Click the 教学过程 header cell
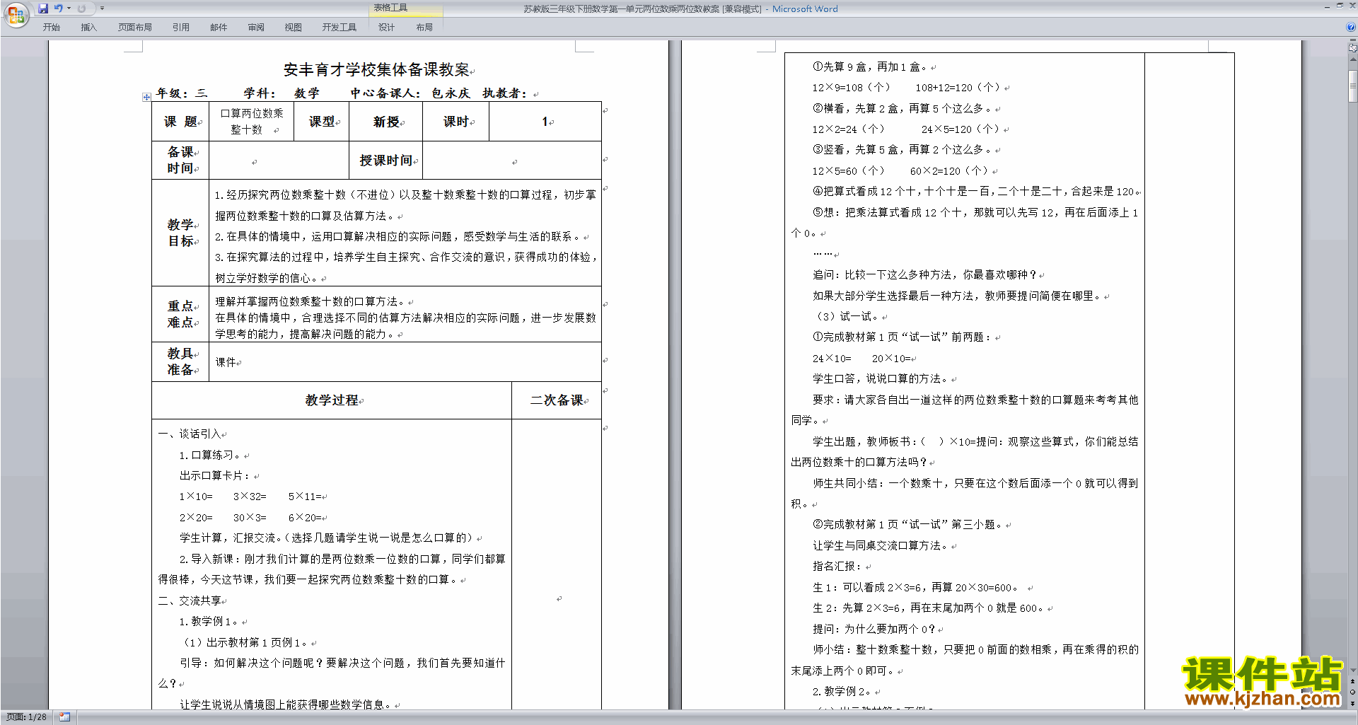This screenshot has height=725, width=1358. (332, 400)
